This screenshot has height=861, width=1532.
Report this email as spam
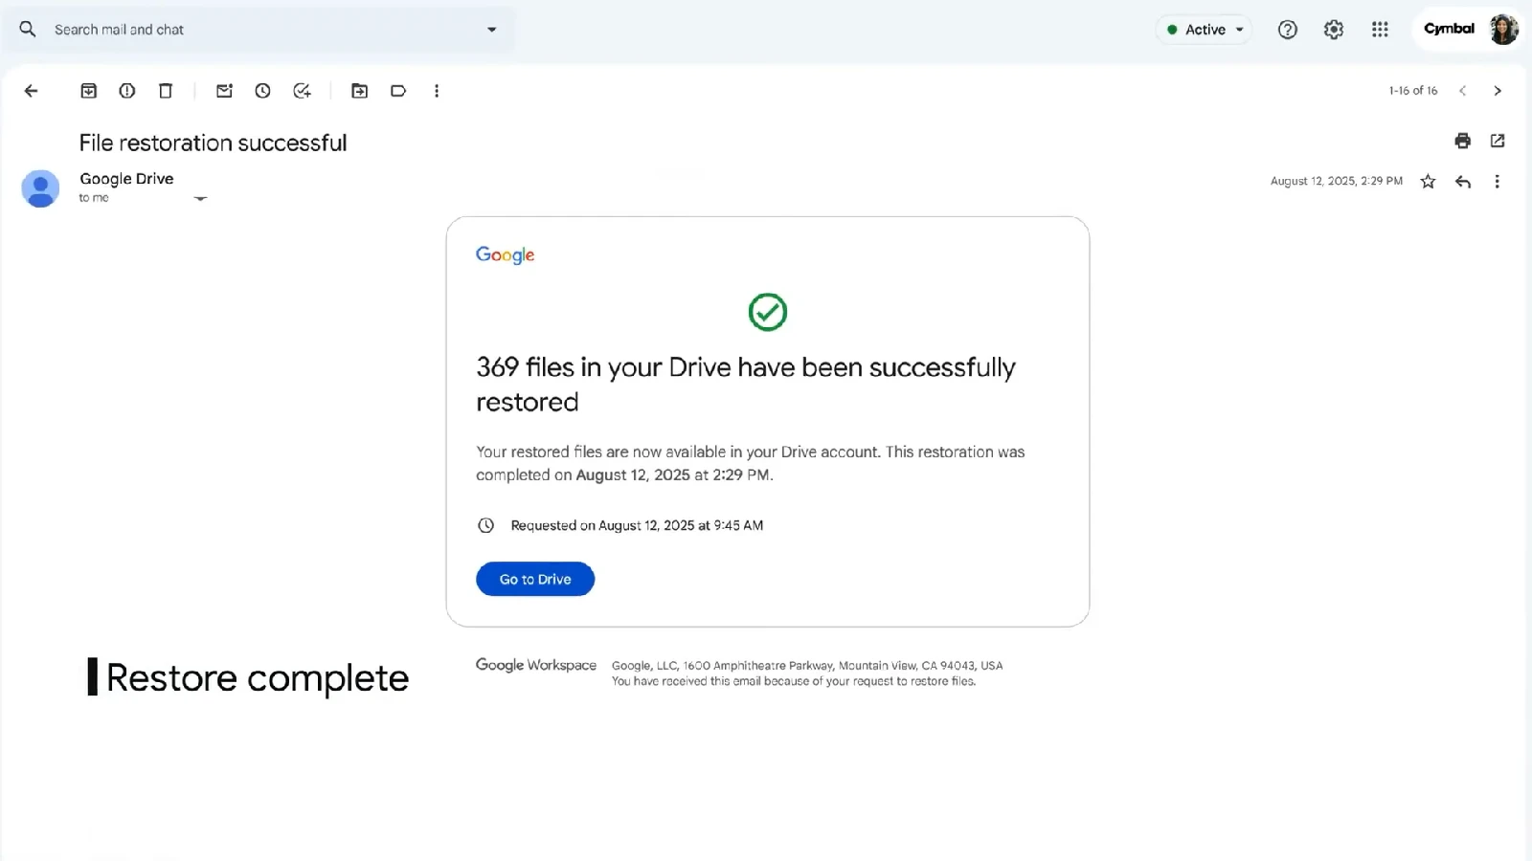[126, 91]
